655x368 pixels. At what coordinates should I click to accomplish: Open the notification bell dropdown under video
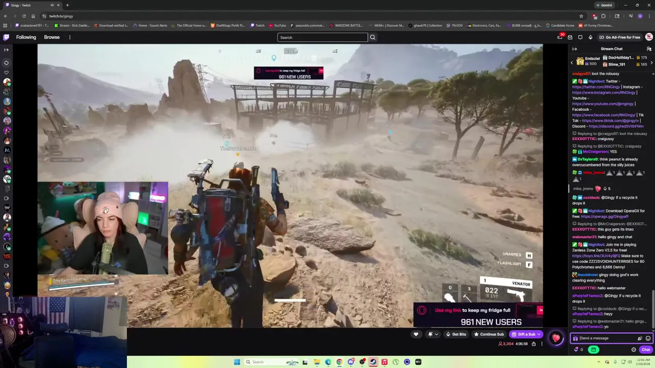[433, 334]
